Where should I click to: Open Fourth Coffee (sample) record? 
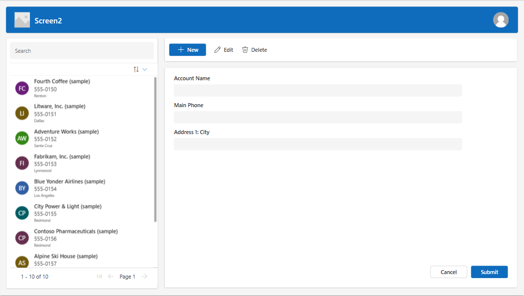coord(62,81)
